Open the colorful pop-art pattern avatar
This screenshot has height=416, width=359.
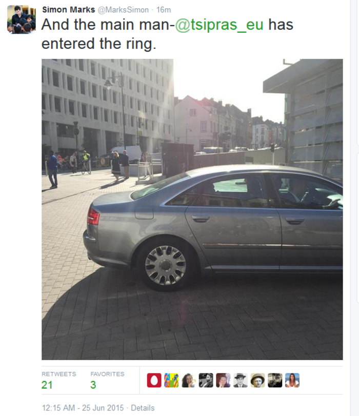click(x=171, y=380)
